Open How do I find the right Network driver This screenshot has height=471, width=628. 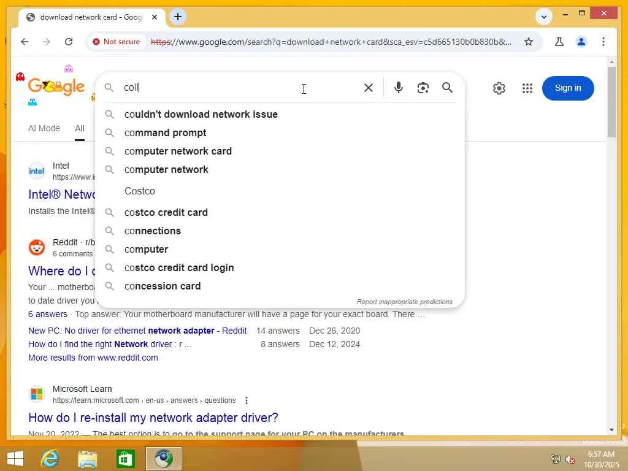tap(109, 344)
